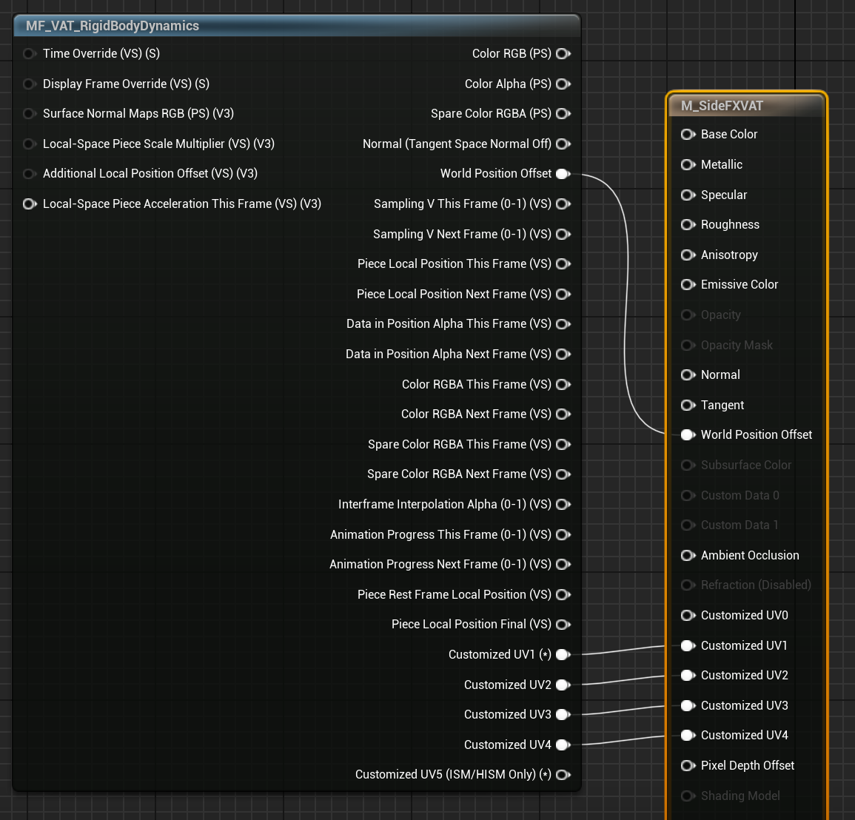Select MF_VAT_RigidBodyDynamics Customized UV2 output pin
Image resolution: width=855 pixels, height=820 pixels.
pyautogui.click(x=563, y=685)
